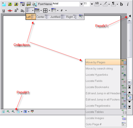133x128 pixels.
Task: Choose Move by search string
Action: [x=106, y=69]
